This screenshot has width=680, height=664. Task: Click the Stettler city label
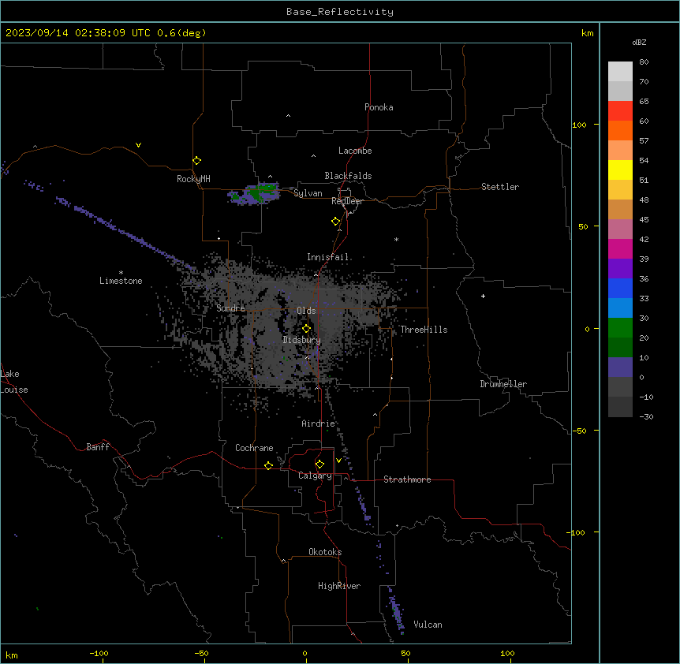(x=500, y=187)
